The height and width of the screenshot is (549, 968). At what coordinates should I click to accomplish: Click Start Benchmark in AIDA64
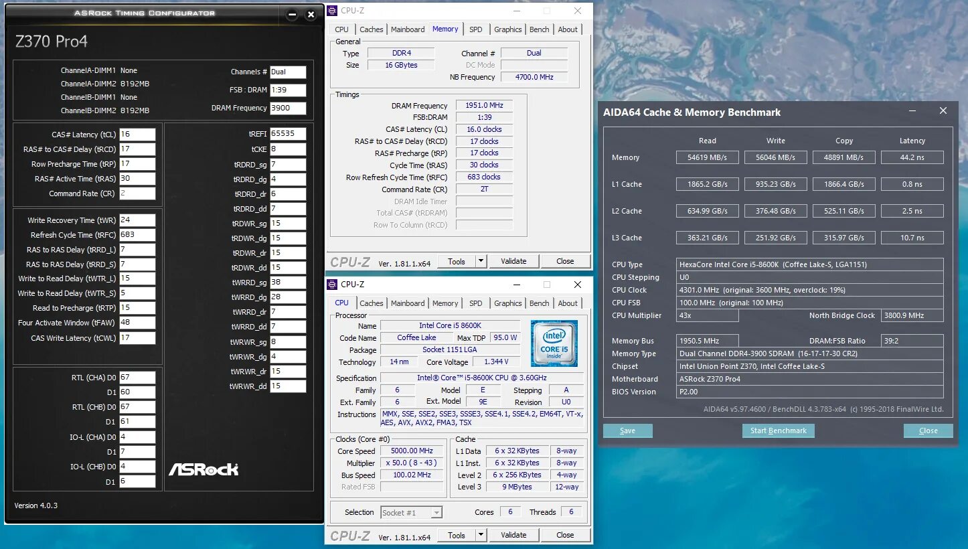point(778,430)
